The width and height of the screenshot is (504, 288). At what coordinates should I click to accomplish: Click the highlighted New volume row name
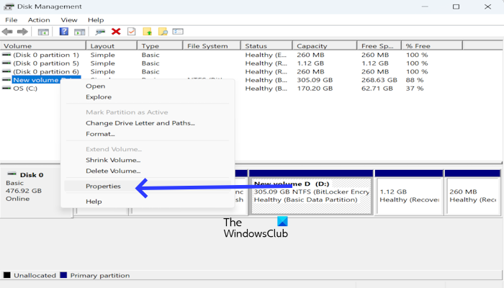click(36, 80)
